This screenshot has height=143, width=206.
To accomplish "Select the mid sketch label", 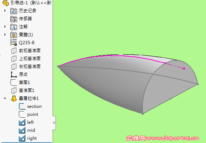I will click(x=31, y=130).
